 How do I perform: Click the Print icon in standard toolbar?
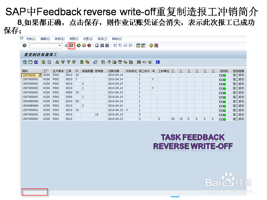(97, 45)
